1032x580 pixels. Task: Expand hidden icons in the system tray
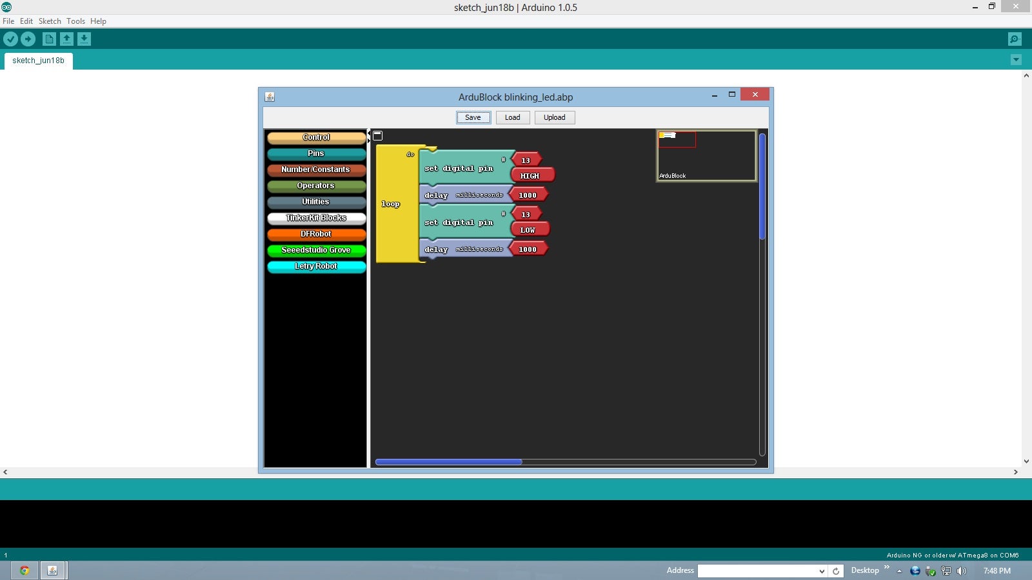[x=898, y=570]
